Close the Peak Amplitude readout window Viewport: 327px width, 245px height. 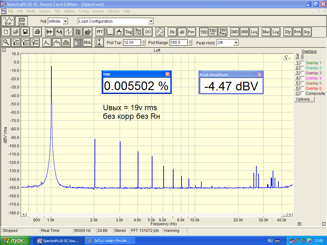point(260,74)
